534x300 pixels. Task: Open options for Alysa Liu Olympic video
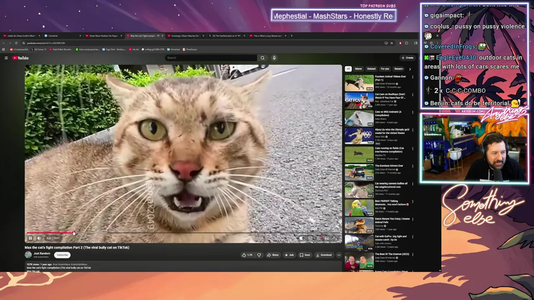[x=413, y=130]
